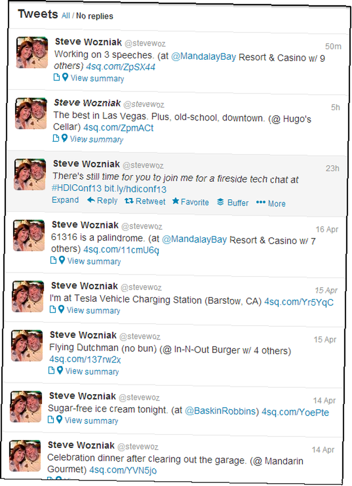Open the 4sq.com/Yr5YqC link
Screen dimensions: 352x486
299,302
